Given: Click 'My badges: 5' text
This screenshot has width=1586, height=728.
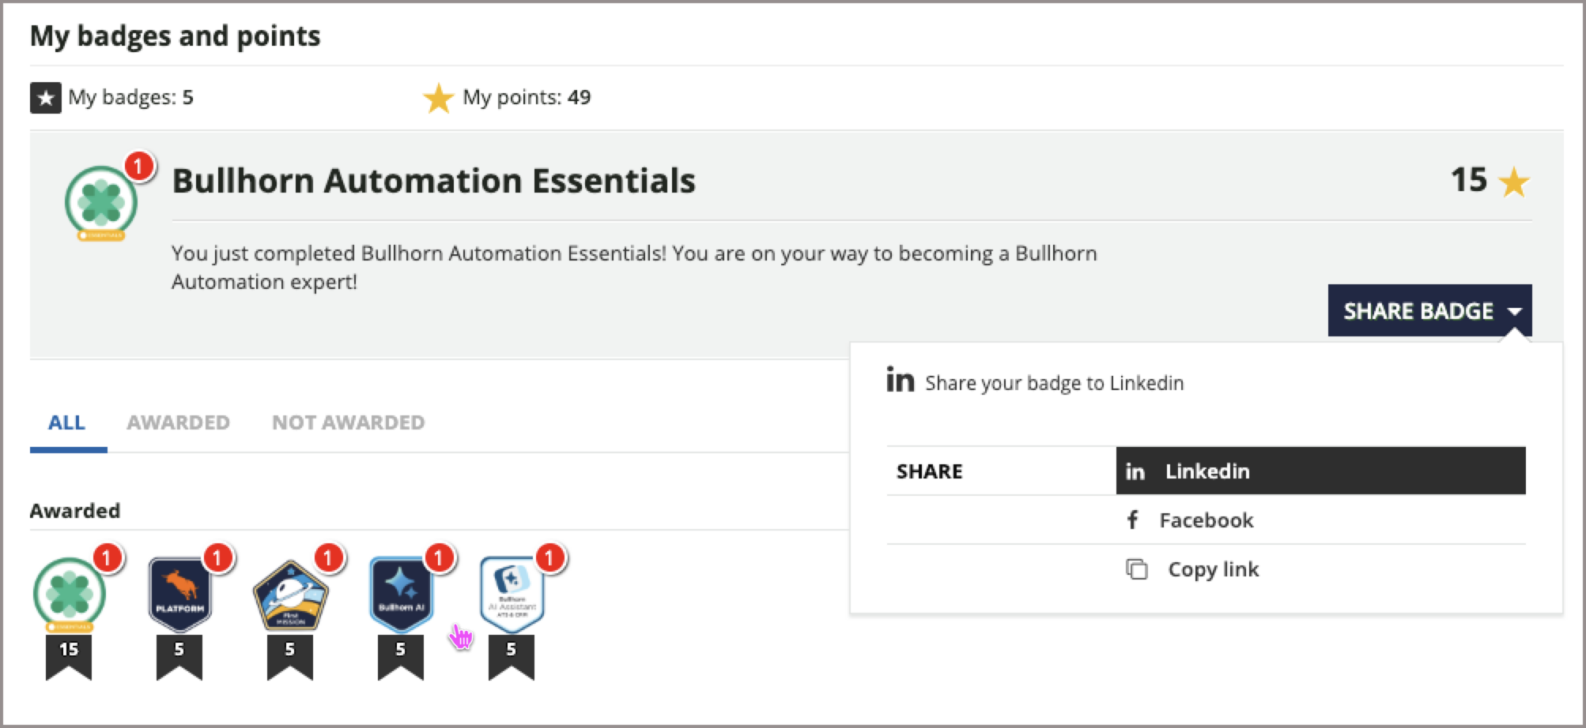Looking at the screenshot, I should click(x=130, y=97).
